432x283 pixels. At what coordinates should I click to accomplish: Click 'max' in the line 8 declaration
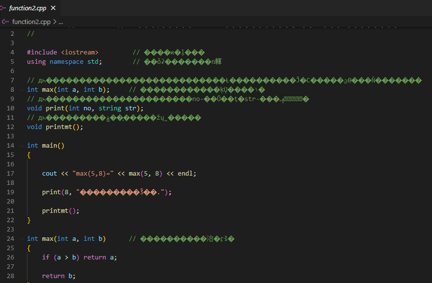tap(48, 90)
